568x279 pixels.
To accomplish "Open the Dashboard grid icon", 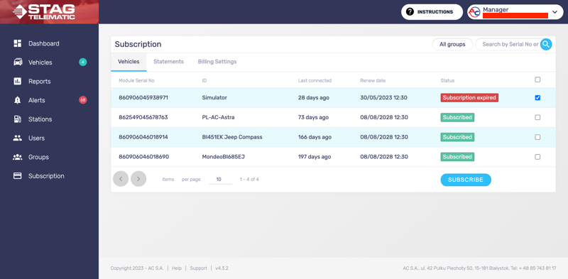I will coord(17,43).
